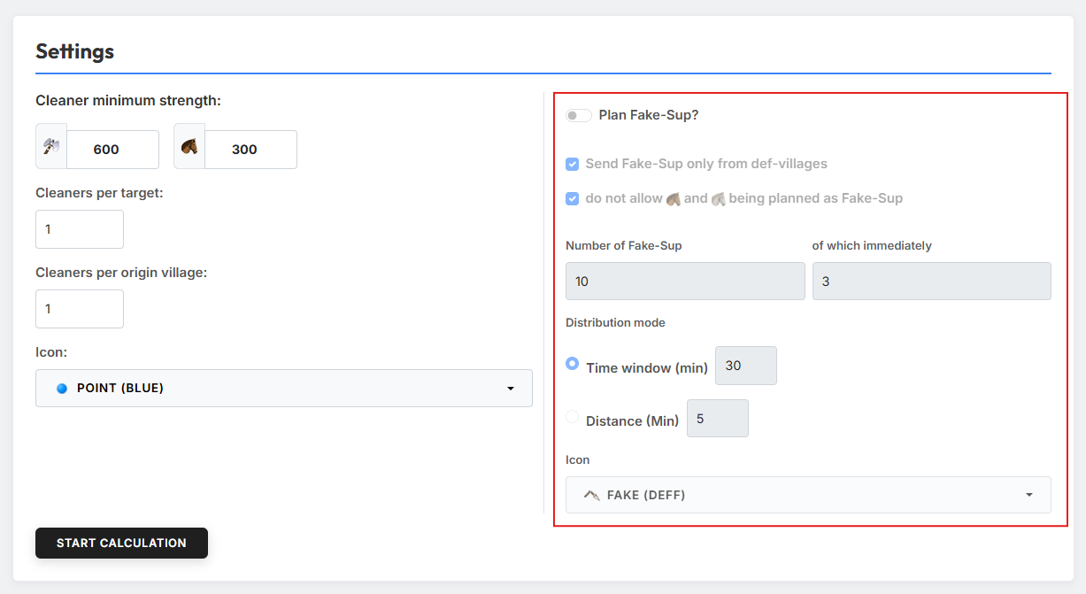Select the Number of Fake-Sup field
Image resolution: width=1086 pixels, height=594 pixels.
point(685,282)
